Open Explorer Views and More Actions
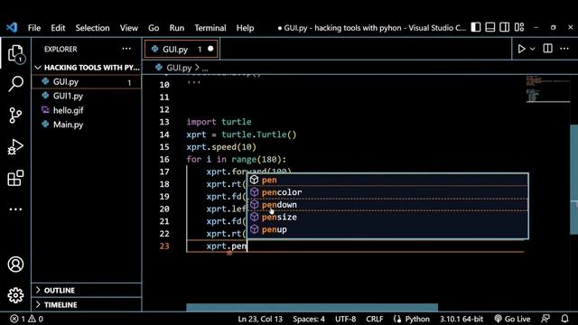Viewport: 578px width, 325px height. [x=126, y=48]
